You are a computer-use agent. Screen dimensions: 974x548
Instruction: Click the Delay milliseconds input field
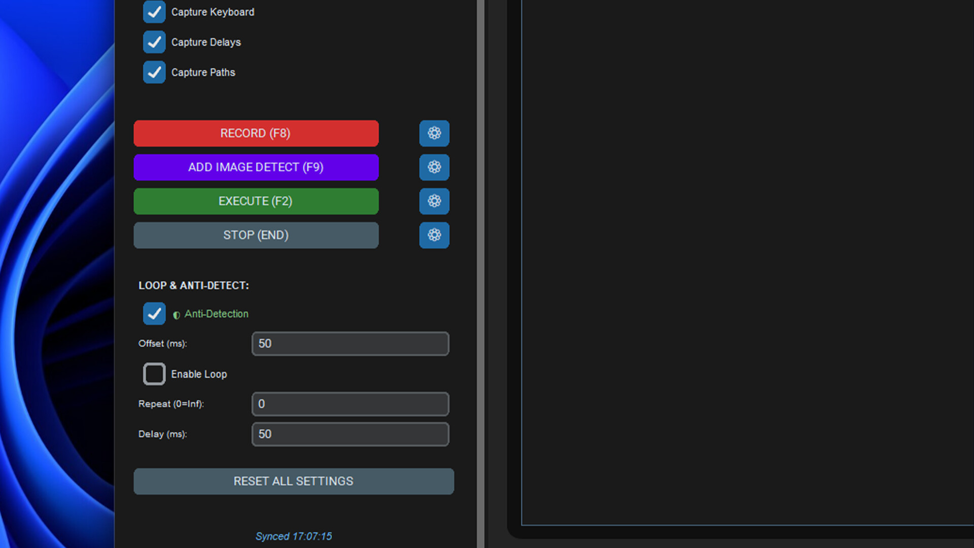[x=350, y=434]
